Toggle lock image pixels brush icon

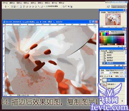tap(107, 76)
